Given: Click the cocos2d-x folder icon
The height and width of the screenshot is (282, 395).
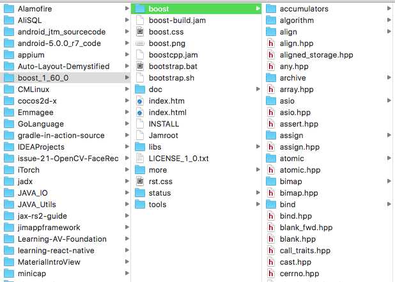Looking at the screenshot, I should point(9,101).
